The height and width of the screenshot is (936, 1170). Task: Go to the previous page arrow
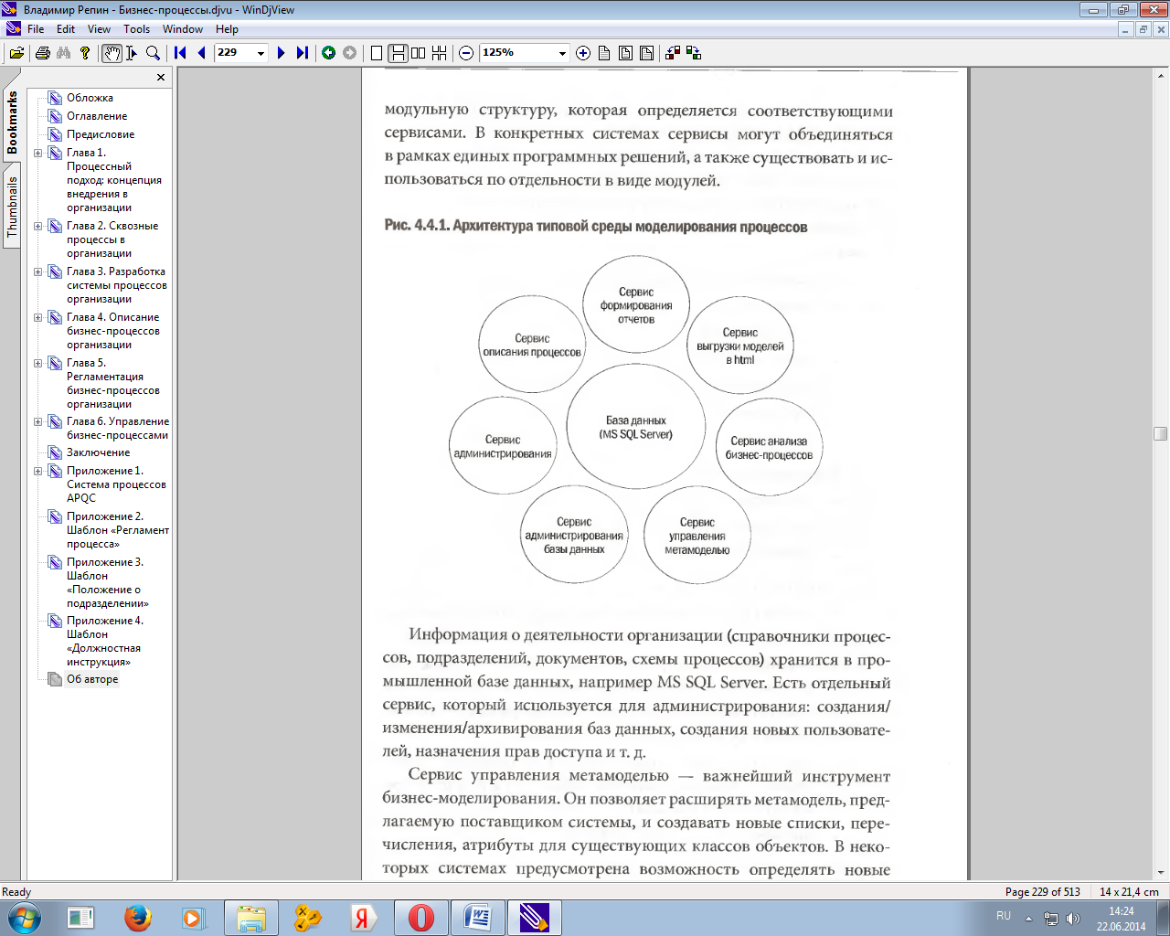click(201, 53)
